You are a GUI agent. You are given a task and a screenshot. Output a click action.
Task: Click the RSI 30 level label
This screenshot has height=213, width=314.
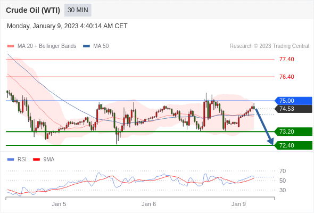pyautogui.click(x=283, y=190)
